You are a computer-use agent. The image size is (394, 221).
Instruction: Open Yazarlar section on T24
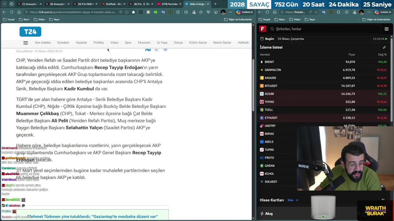(x=81, y=43)
